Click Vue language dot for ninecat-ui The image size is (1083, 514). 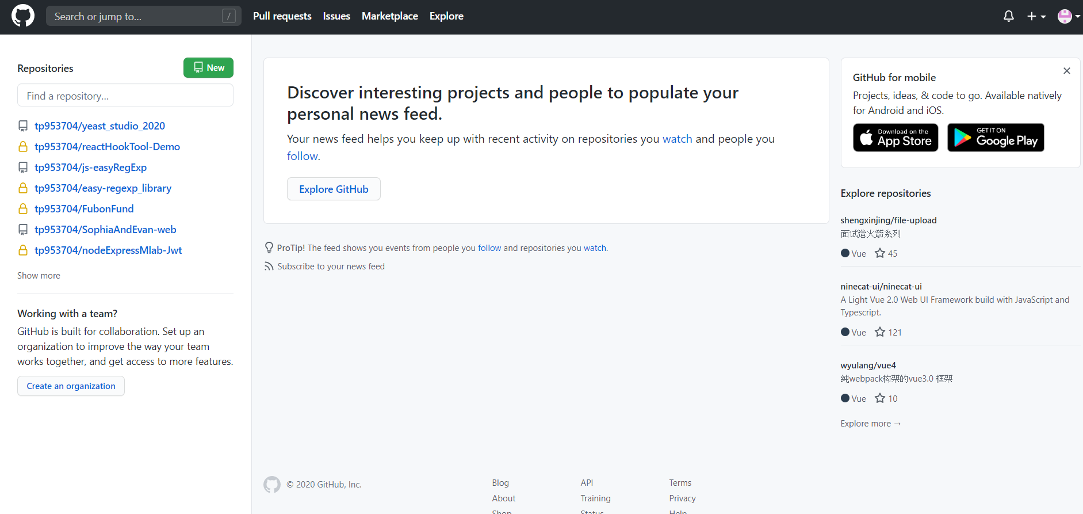845,332
